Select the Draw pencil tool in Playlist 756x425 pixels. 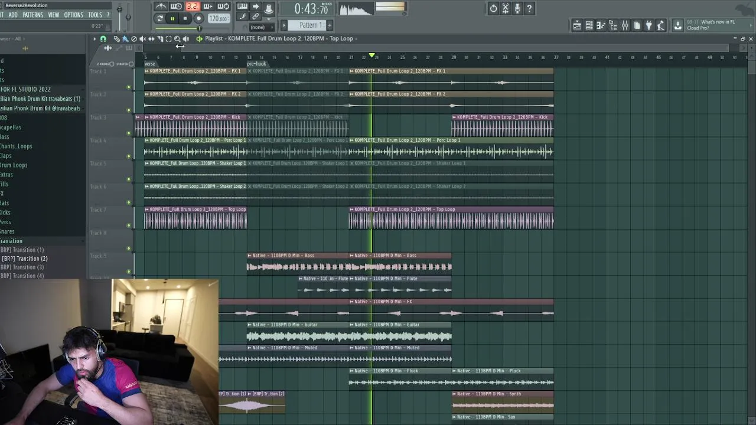tap(116, 39)
